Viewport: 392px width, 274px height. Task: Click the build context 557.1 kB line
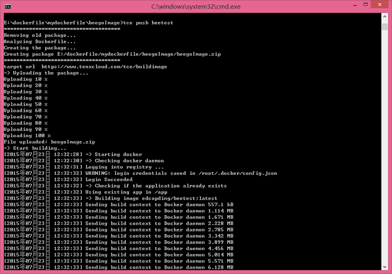119,205
